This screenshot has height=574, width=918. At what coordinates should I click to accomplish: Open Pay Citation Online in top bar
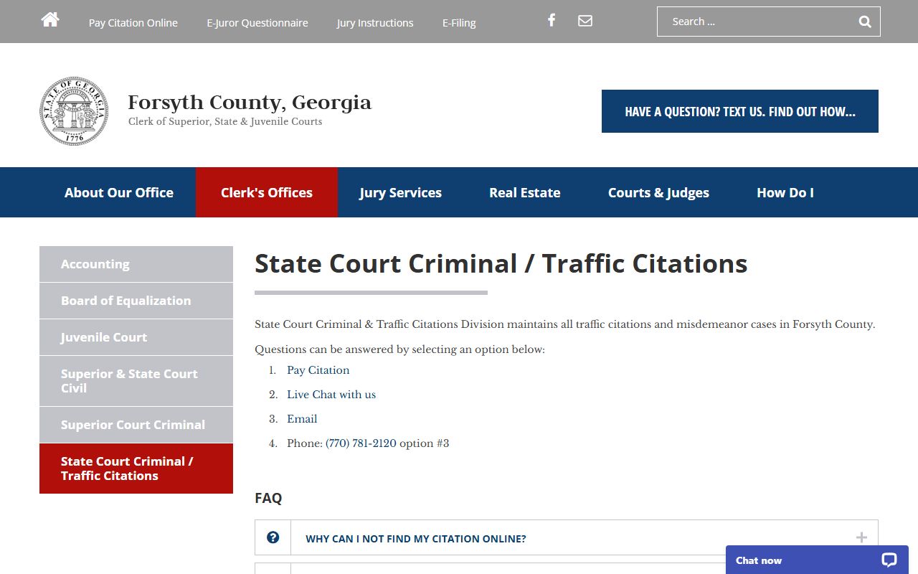tap(133, 23)
